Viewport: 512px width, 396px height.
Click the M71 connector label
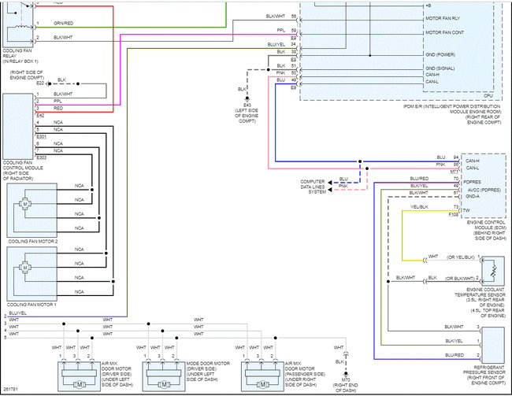click(454, 172)
